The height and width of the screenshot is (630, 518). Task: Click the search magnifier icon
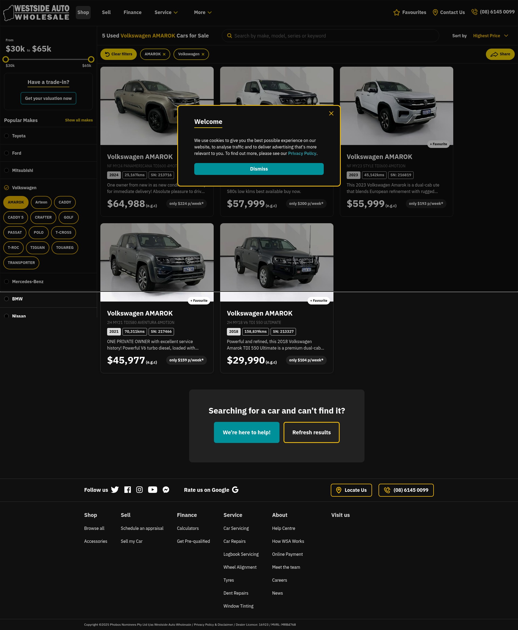click(x=230, y=36)
